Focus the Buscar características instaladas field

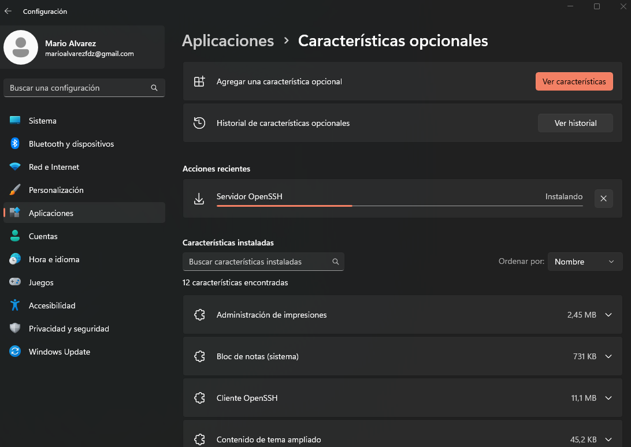tap(263, 262)
